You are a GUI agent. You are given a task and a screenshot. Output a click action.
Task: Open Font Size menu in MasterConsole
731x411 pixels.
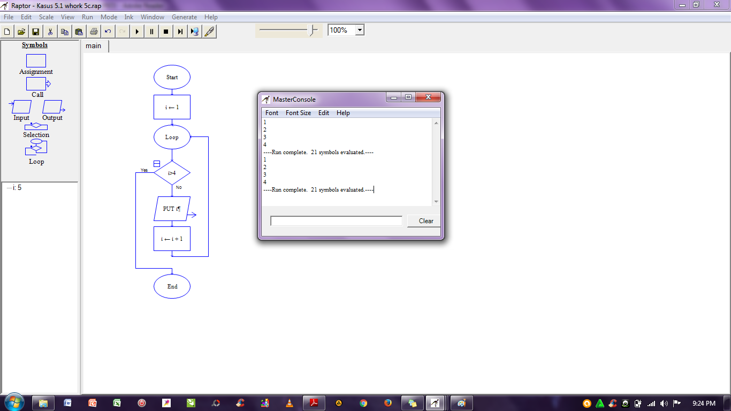coord(298,113)
